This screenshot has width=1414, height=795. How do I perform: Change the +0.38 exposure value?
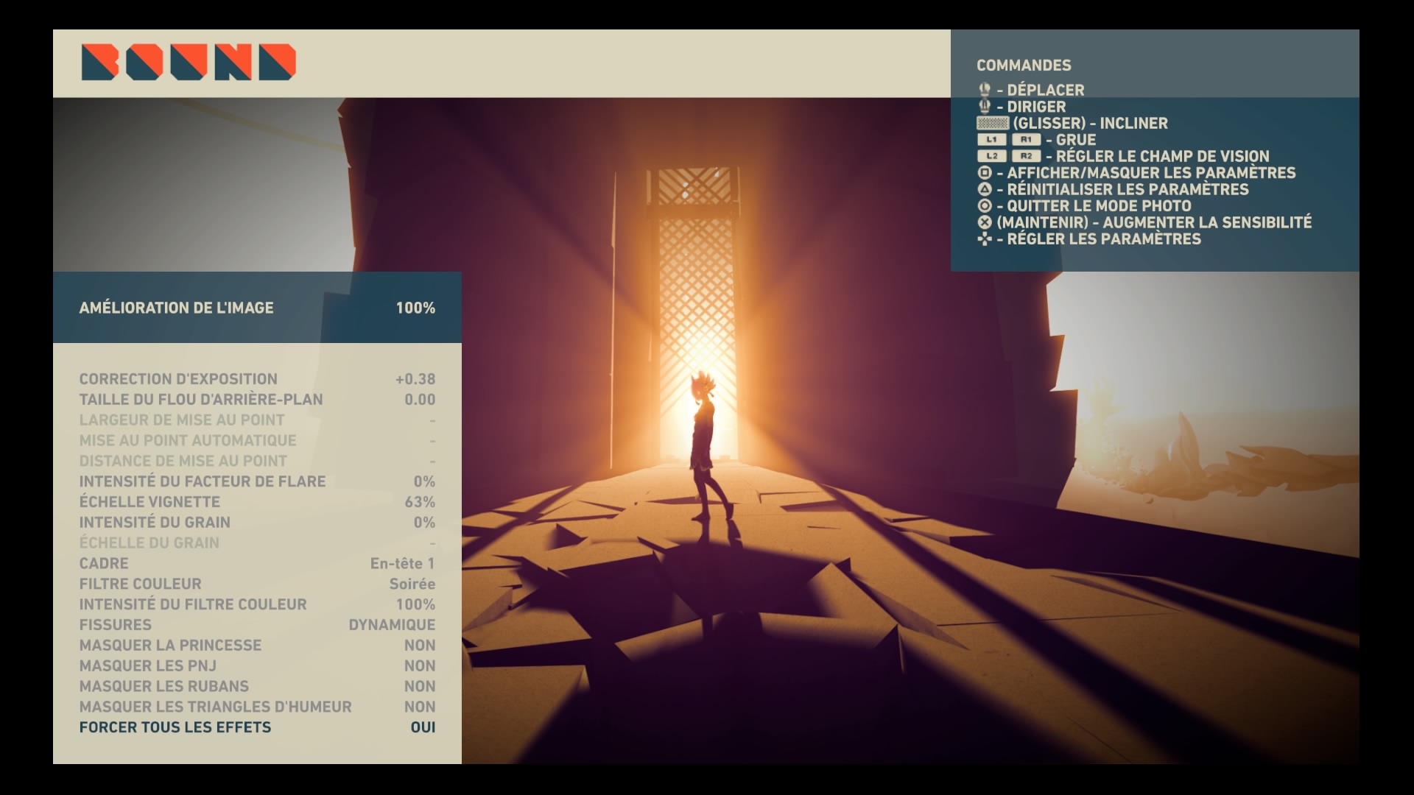(415, 379)
